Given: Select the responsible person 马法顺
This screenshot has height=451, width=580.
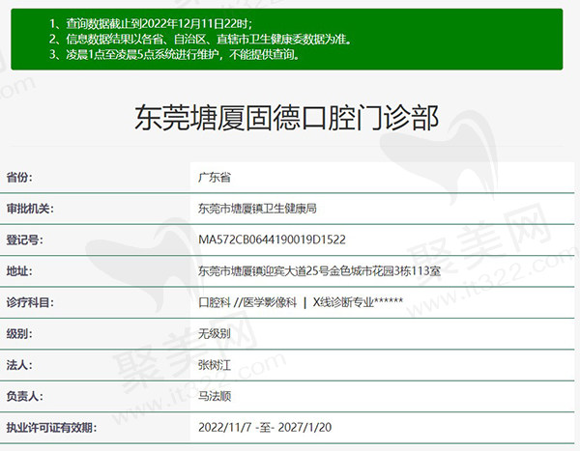Looking at the screenshot, I should 215,396.
